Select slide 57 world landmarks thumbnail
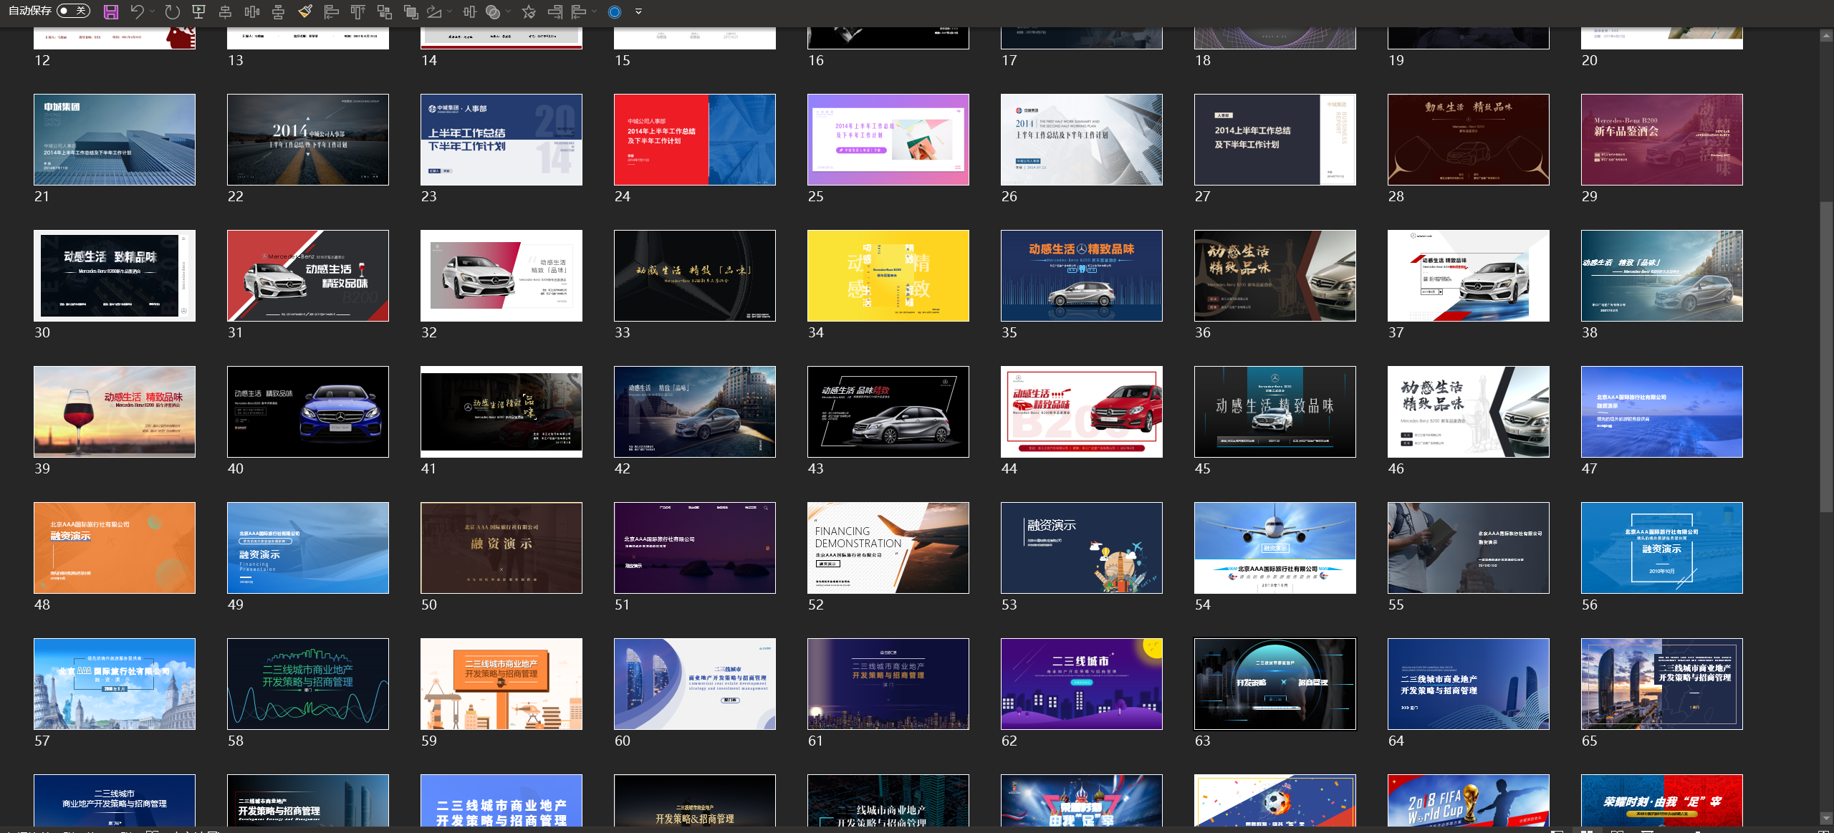Screen dimensions: 1834x833 pos(115,684)
